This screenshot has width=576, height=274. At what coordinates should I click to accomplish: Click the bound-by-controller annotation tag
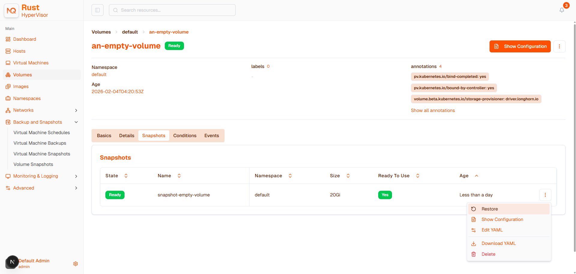[x=454, y=88]
